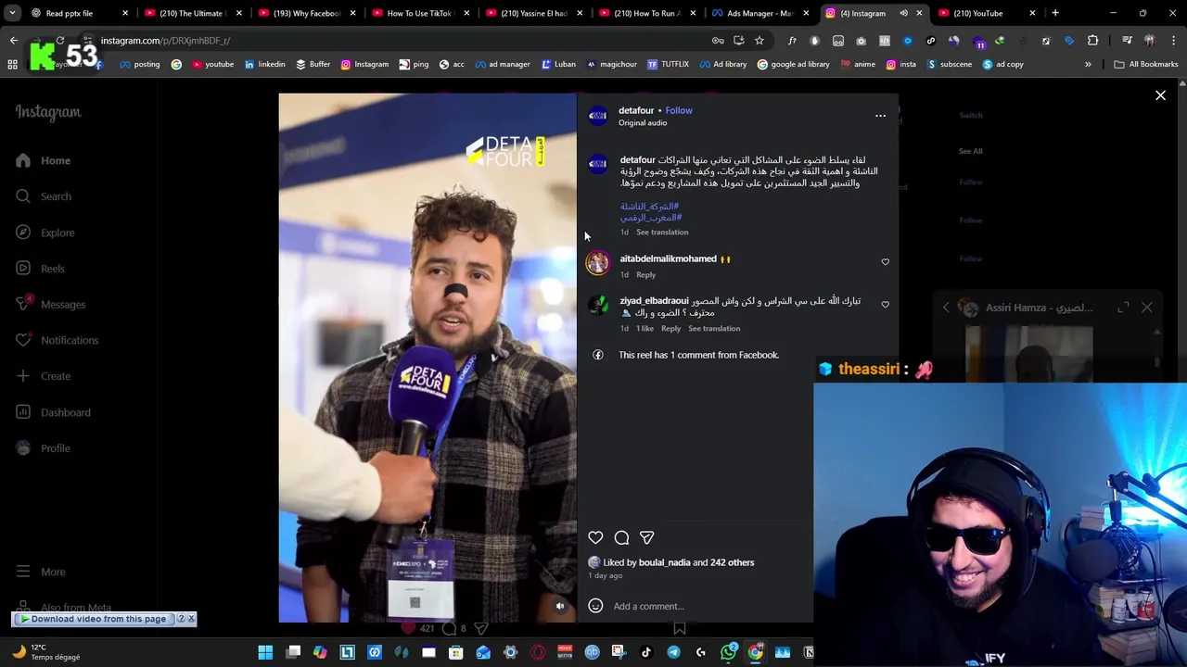Open boulal_nadia profile from likes line
Screen dimensions: 1187x667
(664, 562)
